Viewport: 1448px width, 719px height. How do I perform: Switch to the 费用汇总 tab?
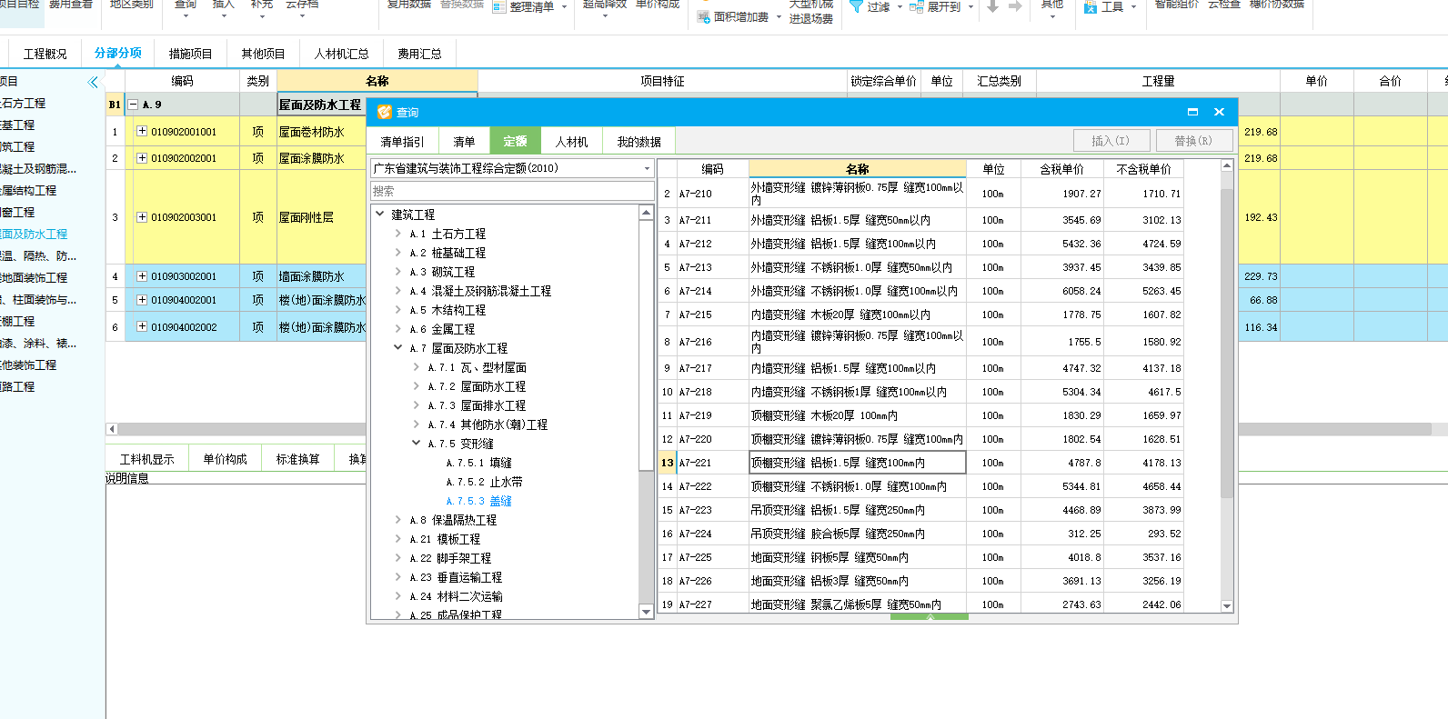click(x=420, y=55)
